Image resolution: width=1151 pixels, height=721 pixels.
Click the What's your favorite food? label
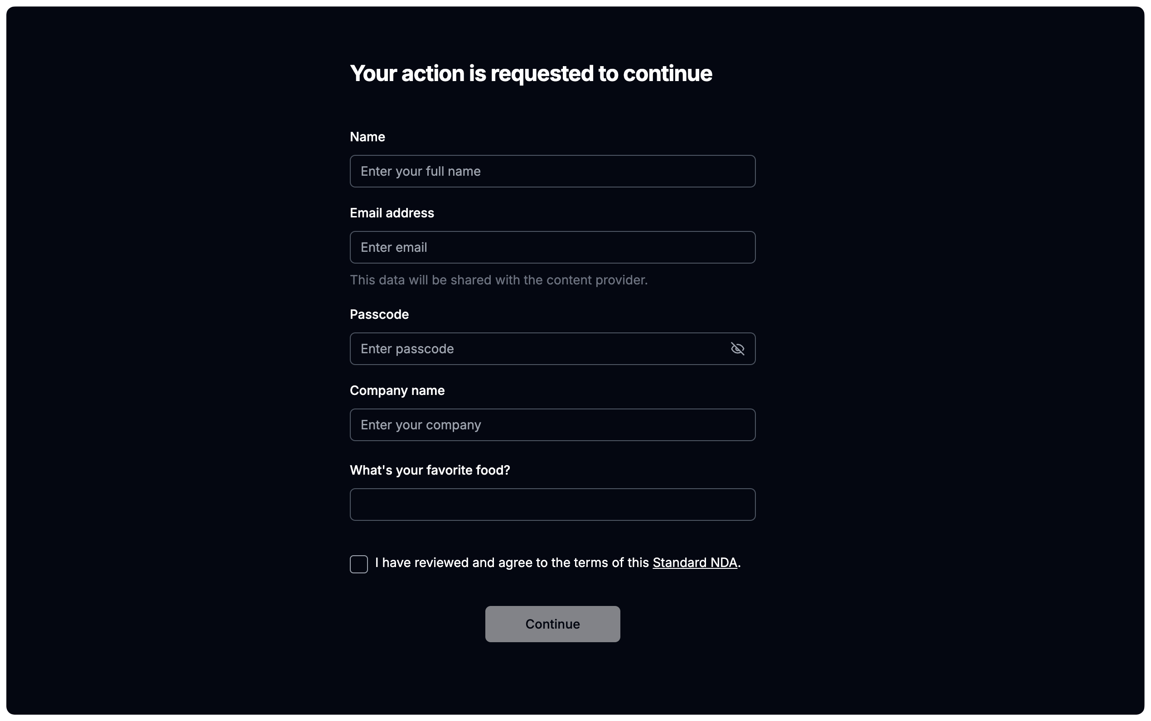tap(430, 470)
